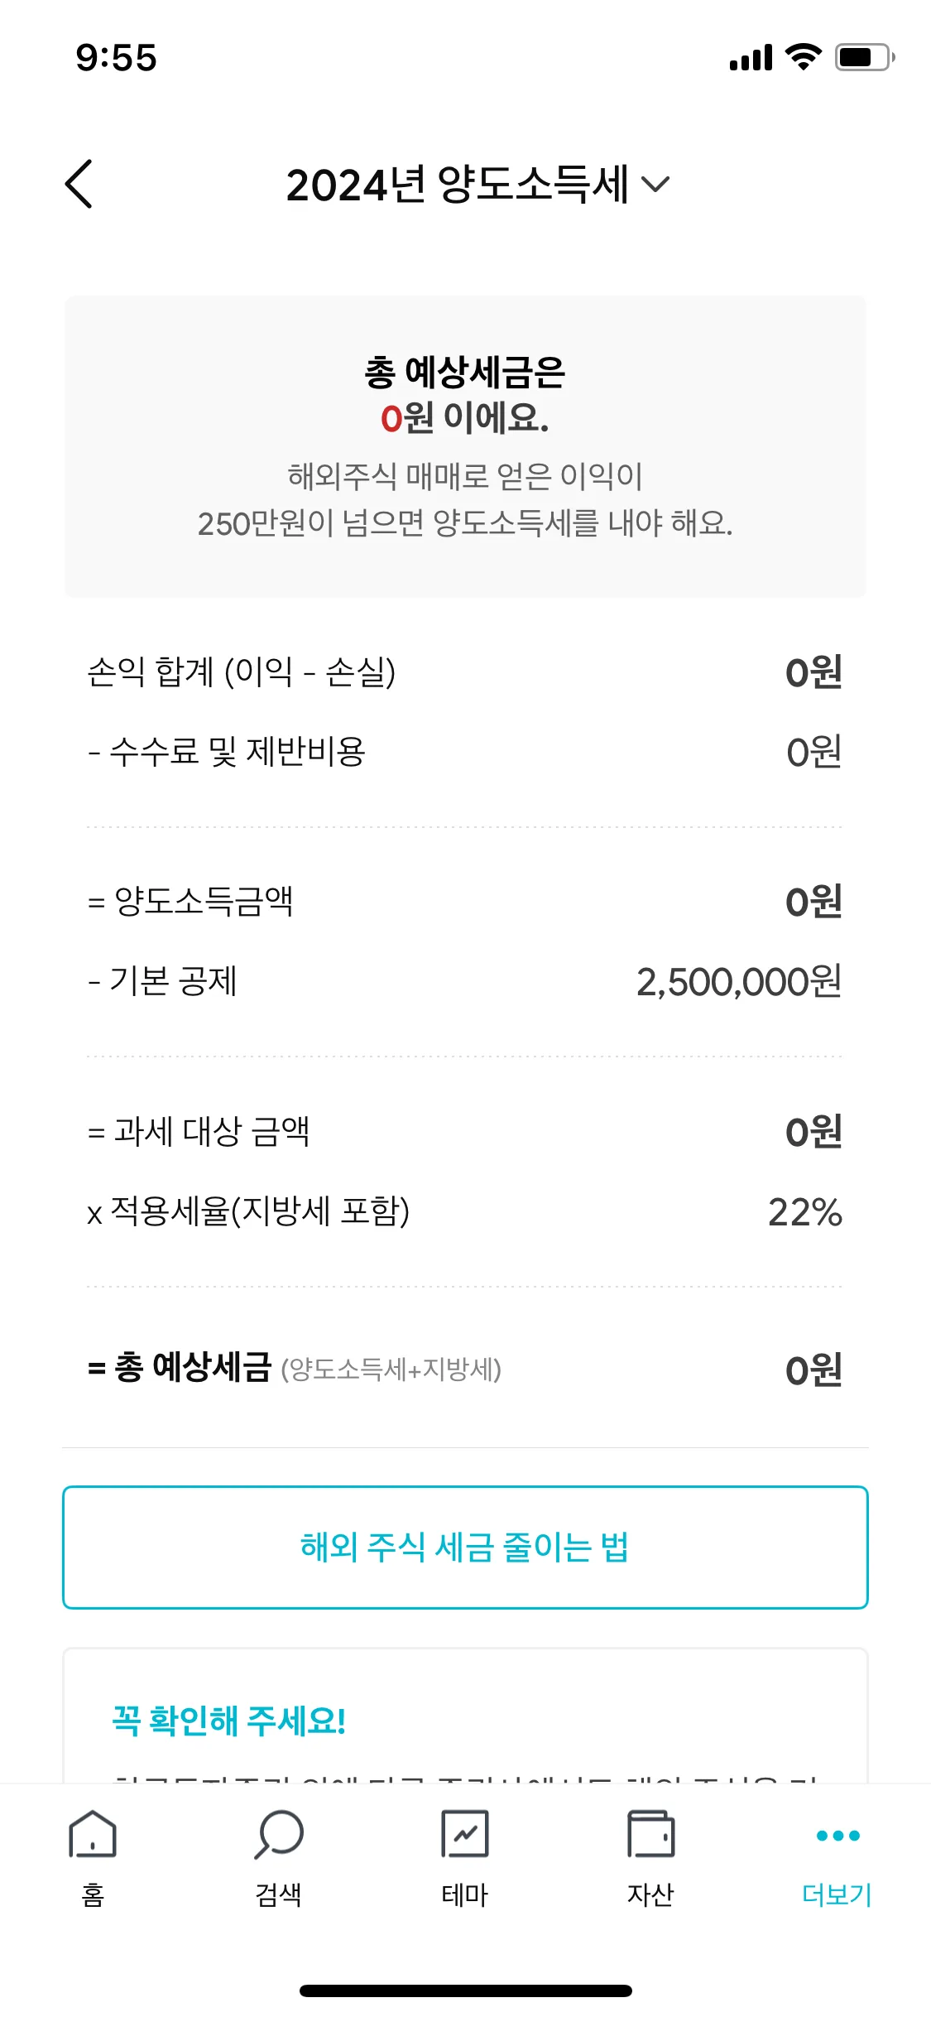Tap the 총 예상세금은 0원 summary card
Viewport: 931px width, 2017px height.
[x=465, y=445]
